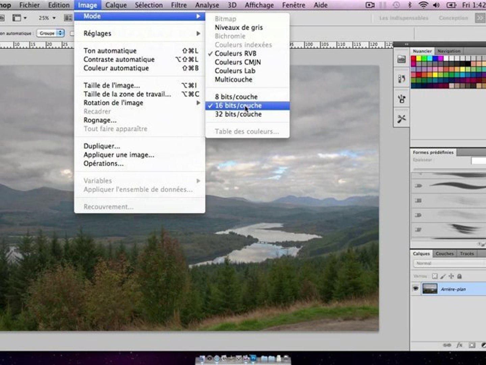
Task: Click the Wi-Fi icon in menu bar
Action: tap(423, 5)
